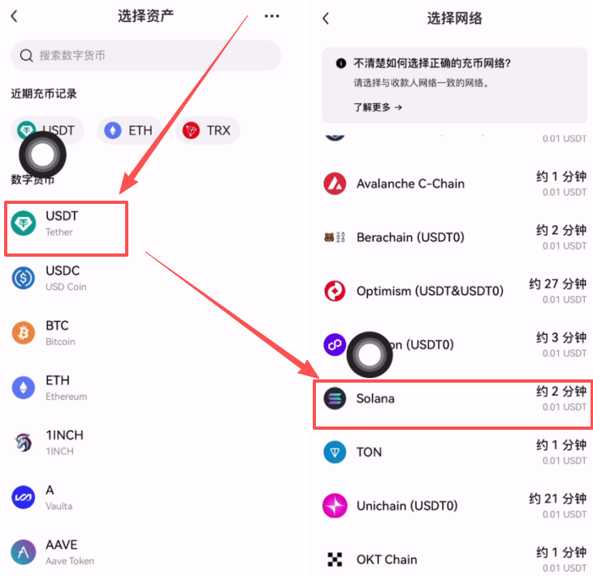Image resolution: width=593 pixels, height=576 pixels.
Task: Choose USDC USD Coin asset
Action: click(145, 279)
